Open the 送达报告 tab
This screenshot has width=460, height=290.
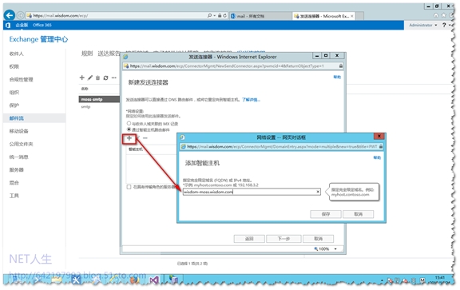109,54
